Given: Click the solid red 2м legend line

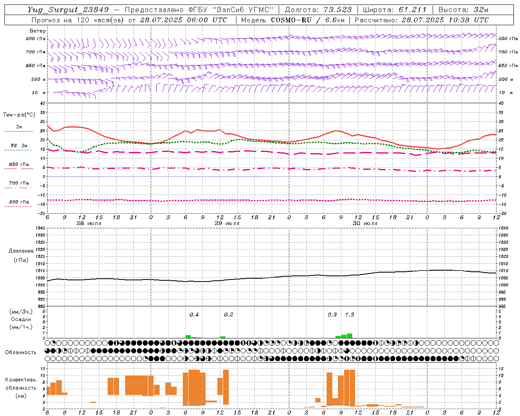Looking at the screenshot, I should point(19,132).
